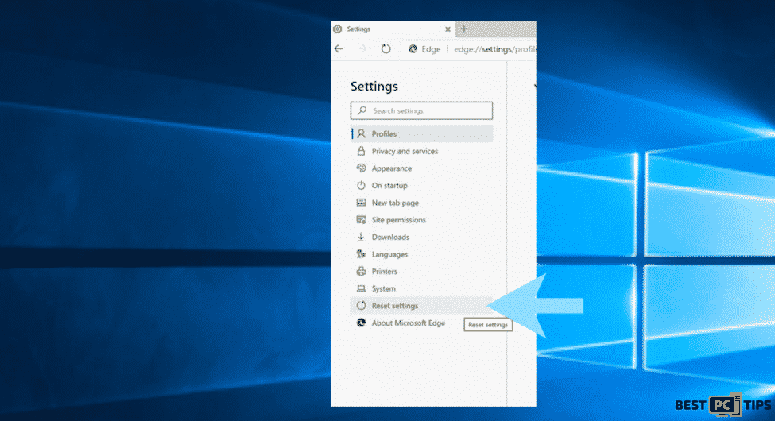Viewport: 775px width, 421px height.
Task: Click the Downloads arrow icon
Action: coord(362,238)
